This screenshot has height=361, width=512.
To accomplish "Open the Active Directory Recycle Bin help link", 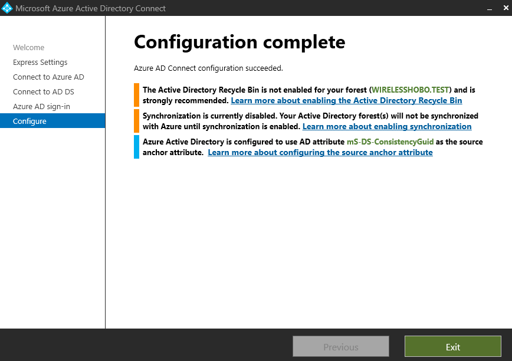I will pos(346,101).
